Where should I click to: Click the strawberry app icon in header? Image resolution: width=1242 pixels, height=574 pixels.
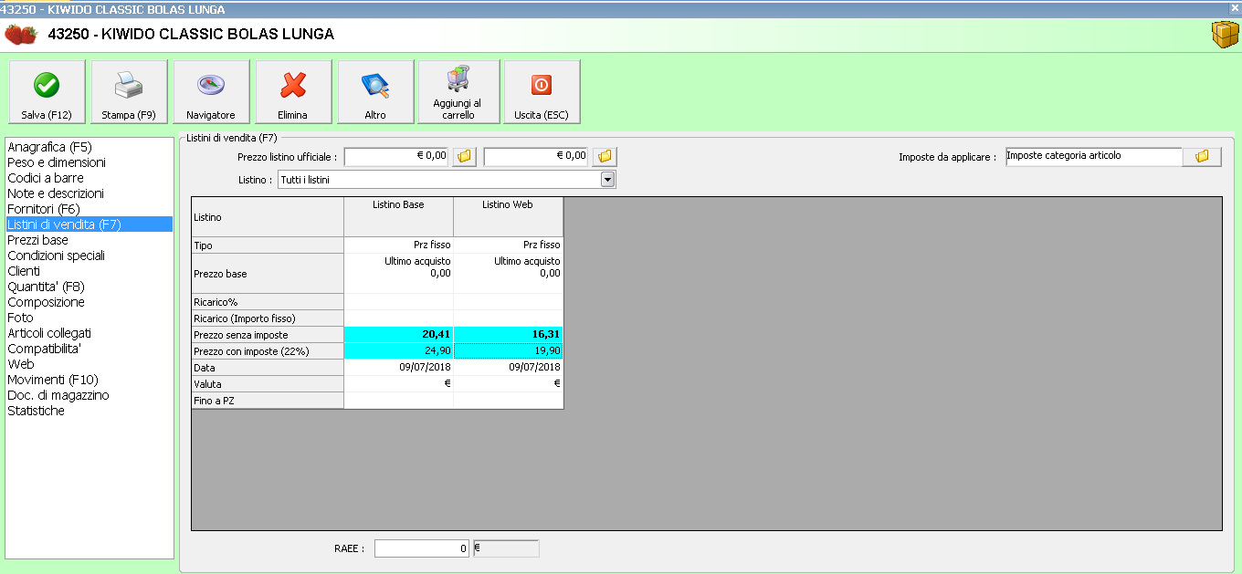pos(21,35)
